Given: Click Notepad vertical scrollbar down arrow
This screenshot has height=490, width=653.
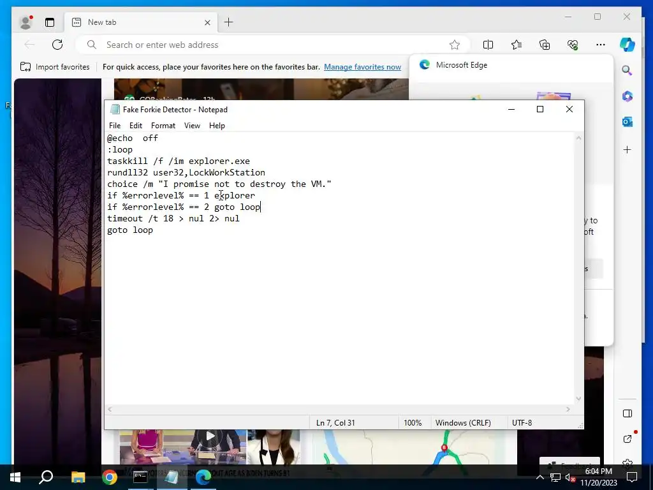Looking at the screenshot, I should click(578, 399).
